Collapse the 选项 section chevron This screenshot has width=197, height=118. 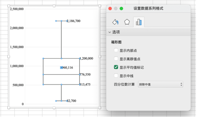click(x=109, y=32)
